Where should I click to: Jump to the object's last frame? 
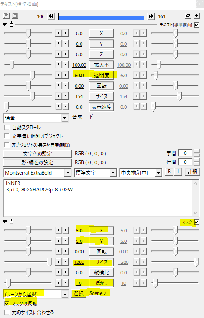[x=151, y=16]
